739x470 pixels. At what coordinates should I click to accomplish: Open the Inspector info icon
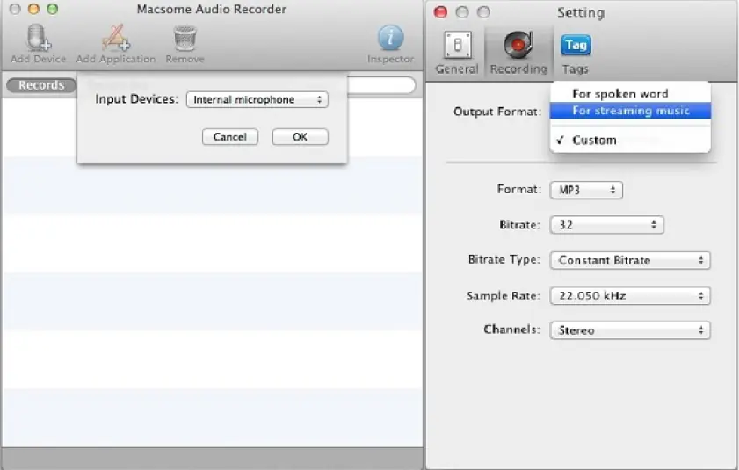(391, 38)
